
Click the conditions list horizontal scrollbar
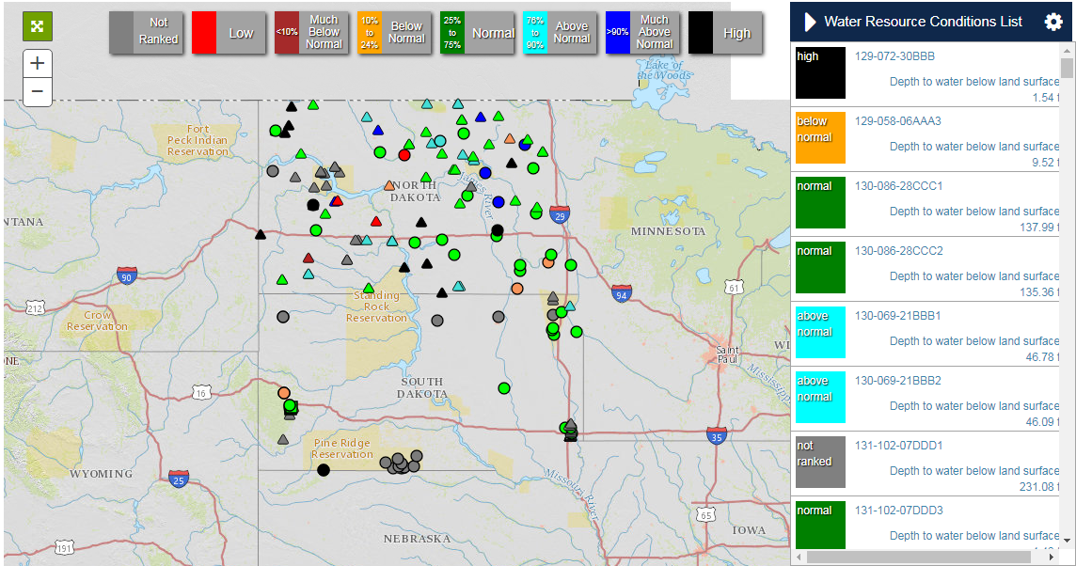(920, 558)
